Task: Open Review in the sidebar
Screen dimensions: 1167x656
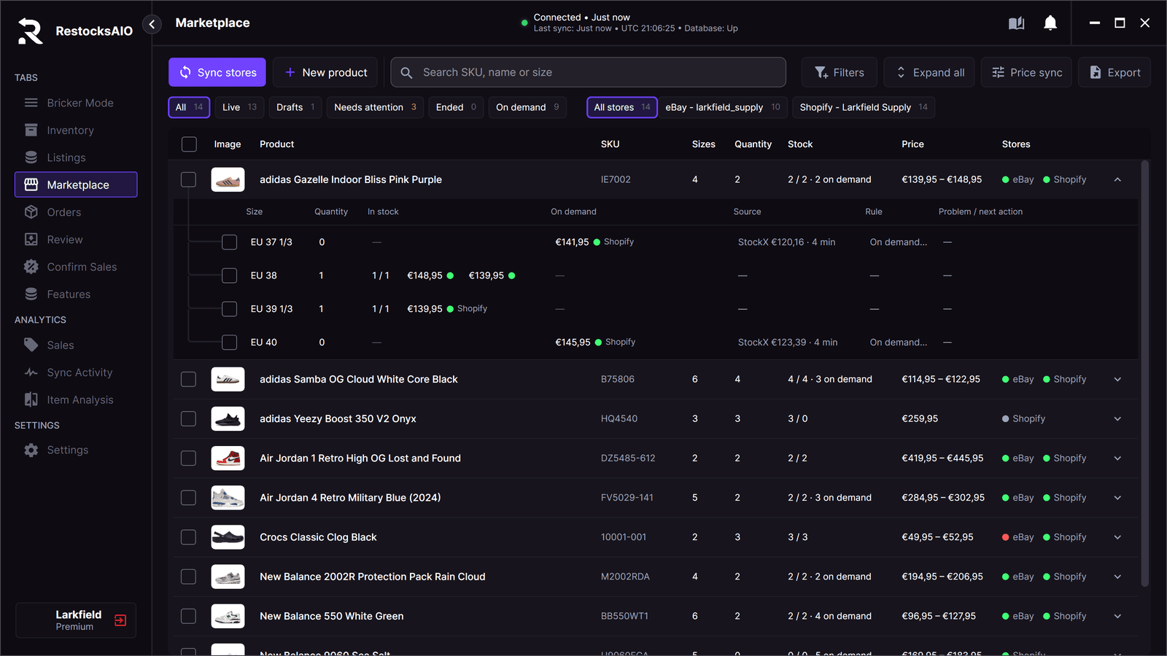Action: pos(76,240)
